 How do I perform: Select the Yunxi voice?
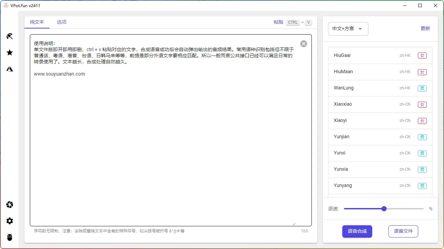pyautogui.click(x=380, y=153)
